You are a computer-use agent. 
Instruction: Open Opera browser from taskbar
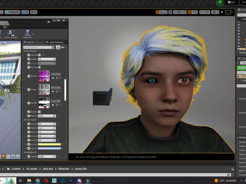46,180
